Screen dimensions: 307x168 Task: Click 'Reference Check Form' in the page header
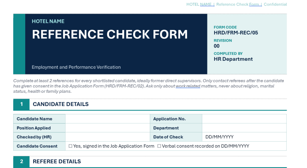tap(237, 4)
